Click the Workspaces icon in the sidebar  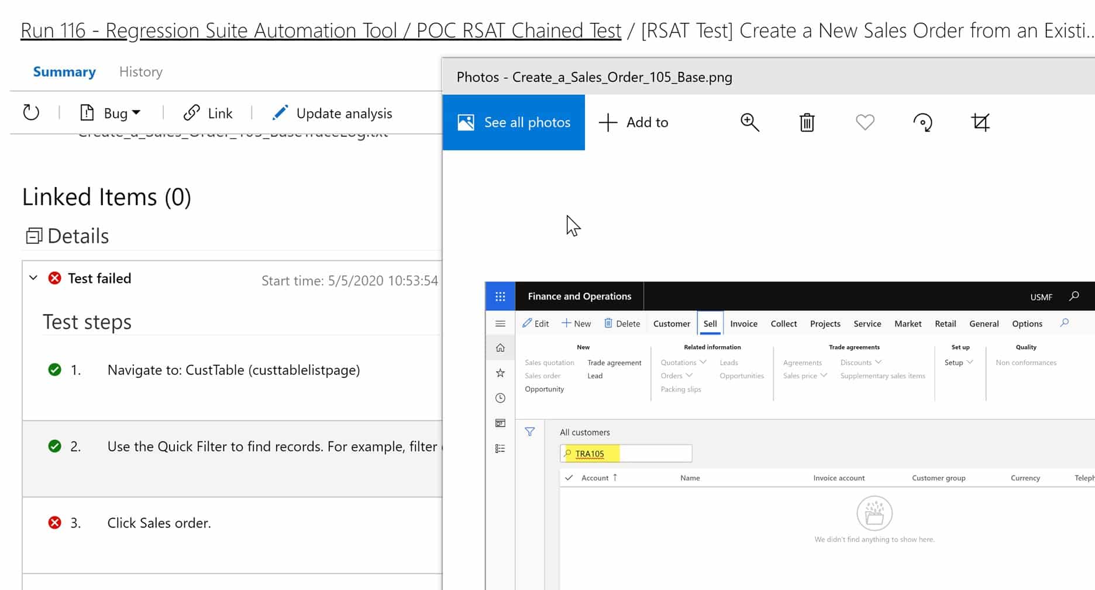(500, 423)
